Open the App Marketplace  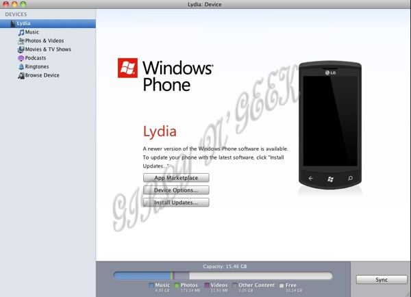click(176, 177)
